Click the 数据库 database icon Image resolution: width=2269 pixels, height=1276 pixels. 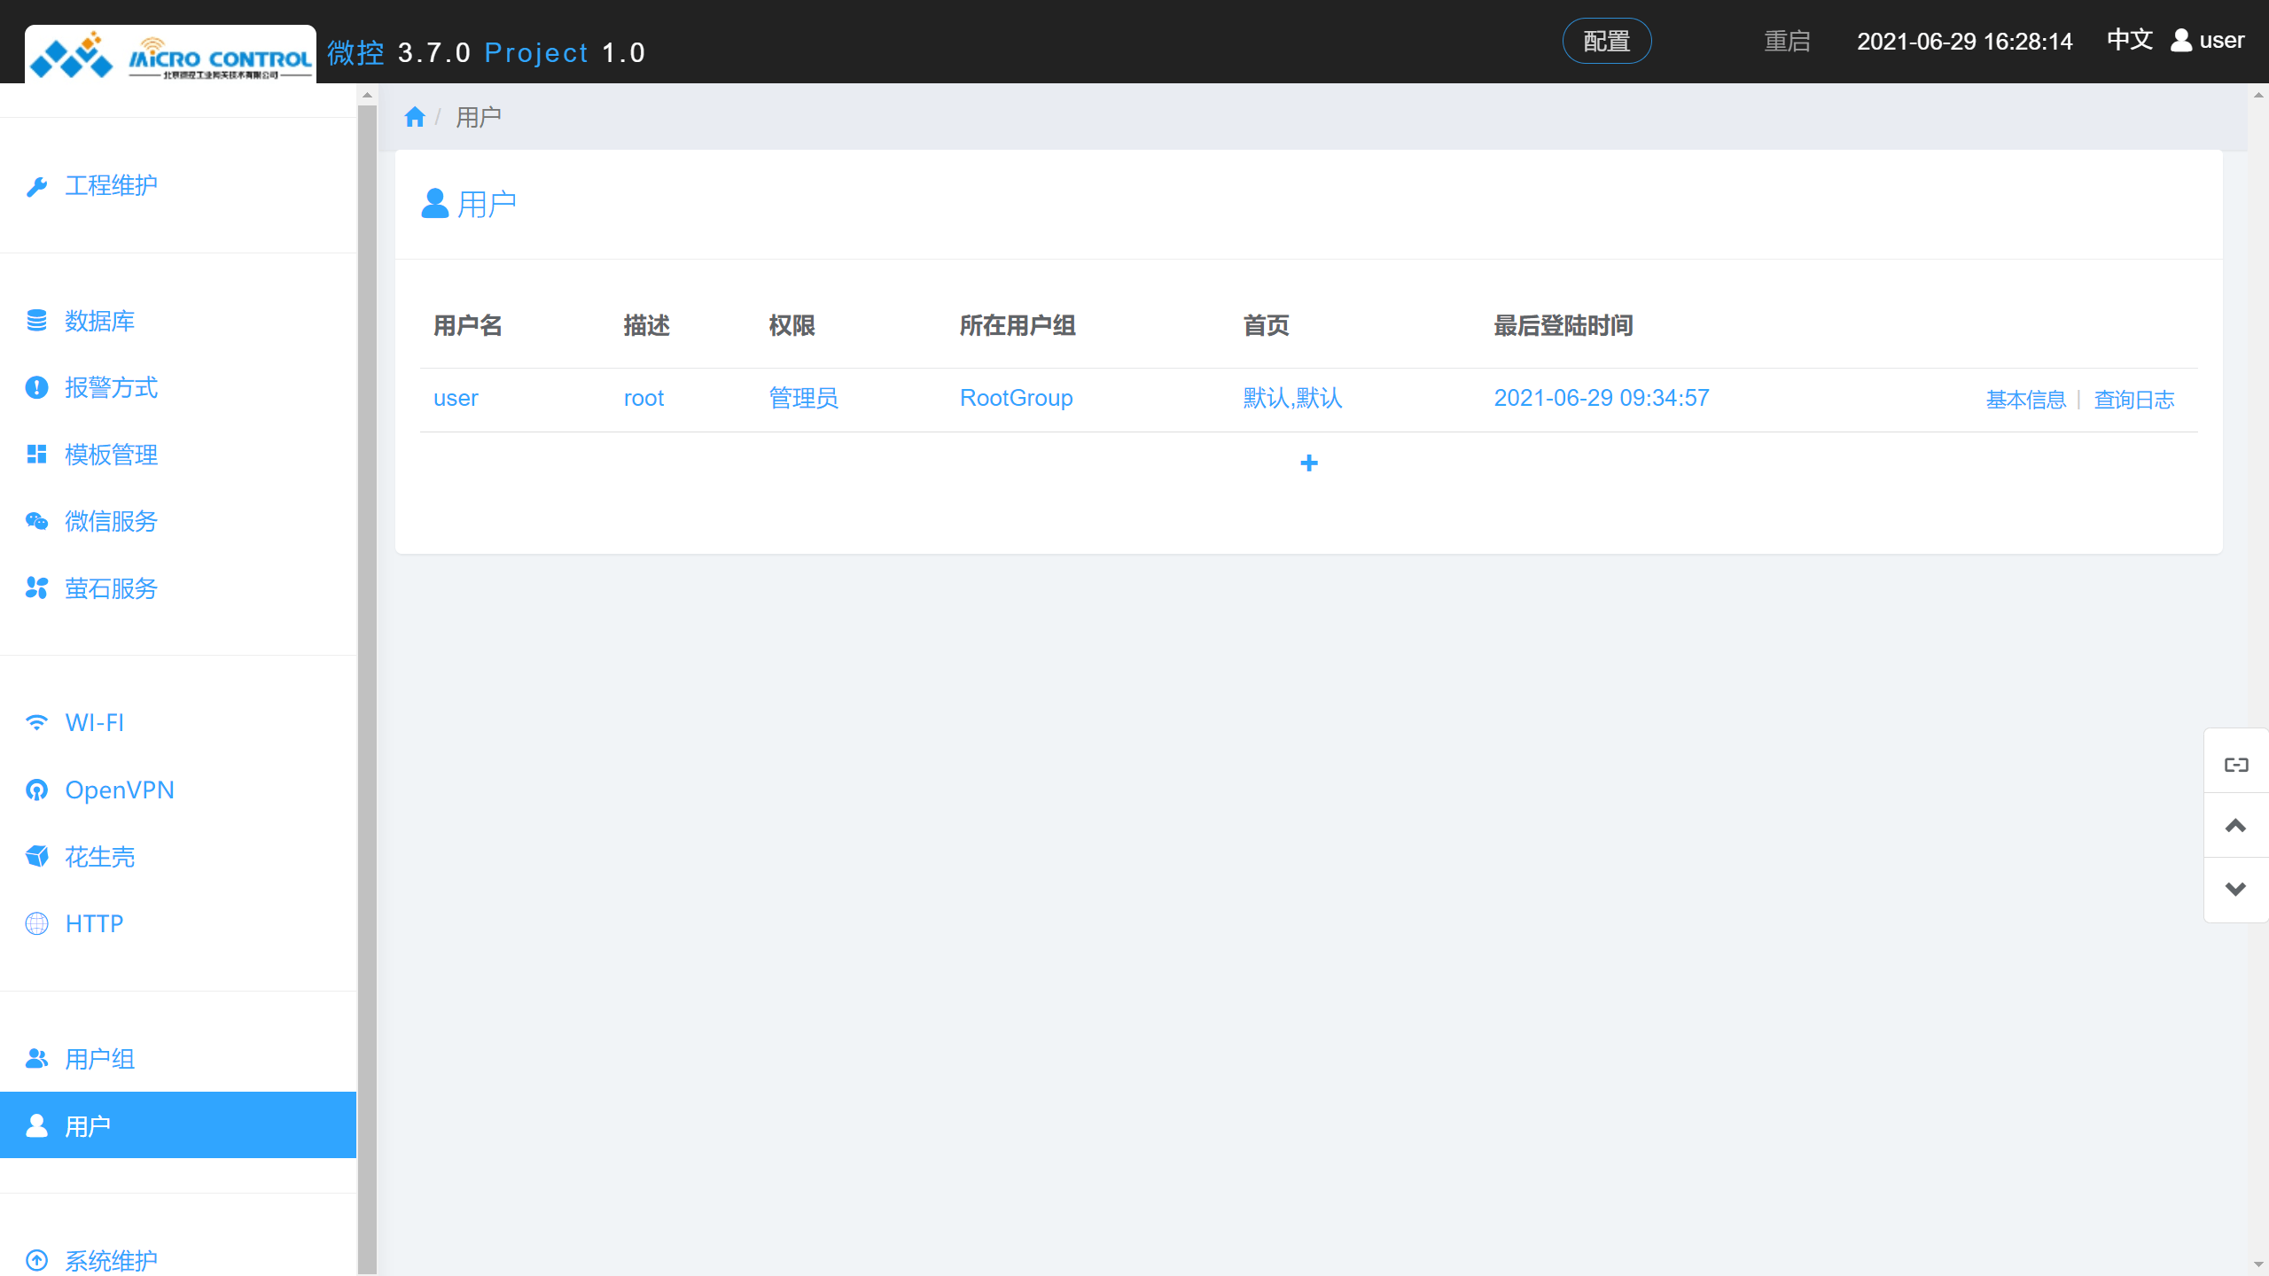click(36, 321)
